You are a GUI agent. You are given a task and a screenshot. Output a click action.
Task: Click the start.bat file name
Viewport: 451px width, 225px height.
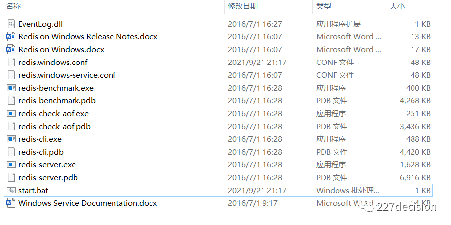click(x=33, y=191)
